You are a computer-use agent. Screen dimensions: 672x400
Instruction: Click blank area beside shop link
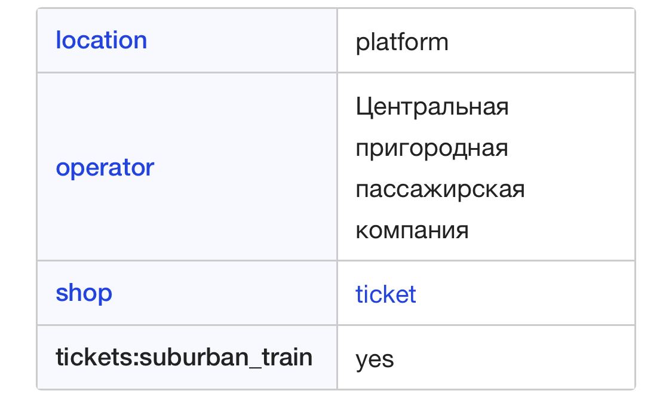pyautogui.click(x=223, y=293)
